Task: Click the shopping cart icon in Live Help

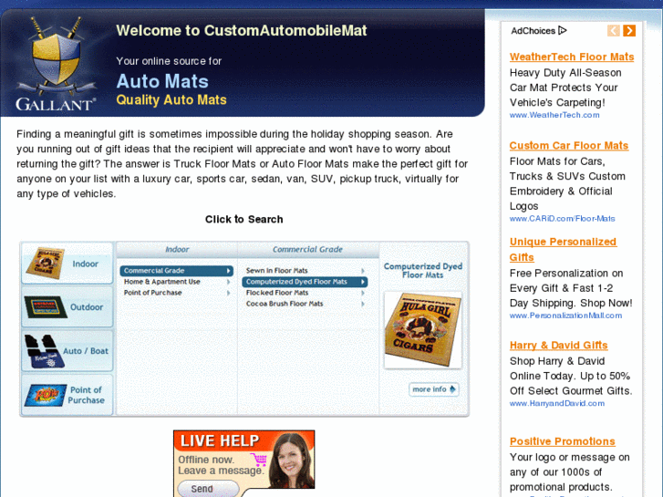Action: tap(258, 460)
